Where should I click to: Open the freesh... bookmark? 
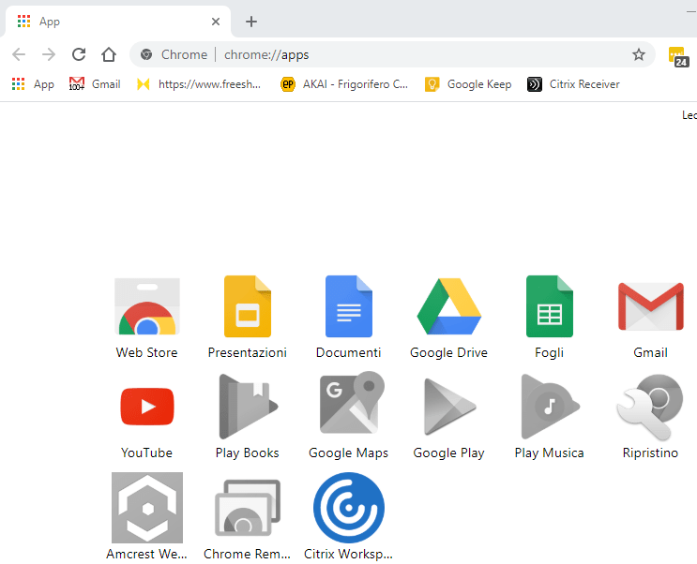tap(199, 84)
